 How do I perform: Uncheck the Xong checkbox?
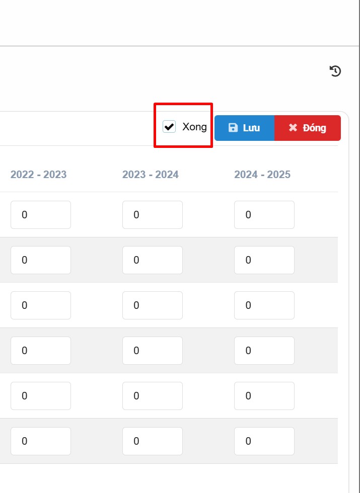[x=169, y=127]
